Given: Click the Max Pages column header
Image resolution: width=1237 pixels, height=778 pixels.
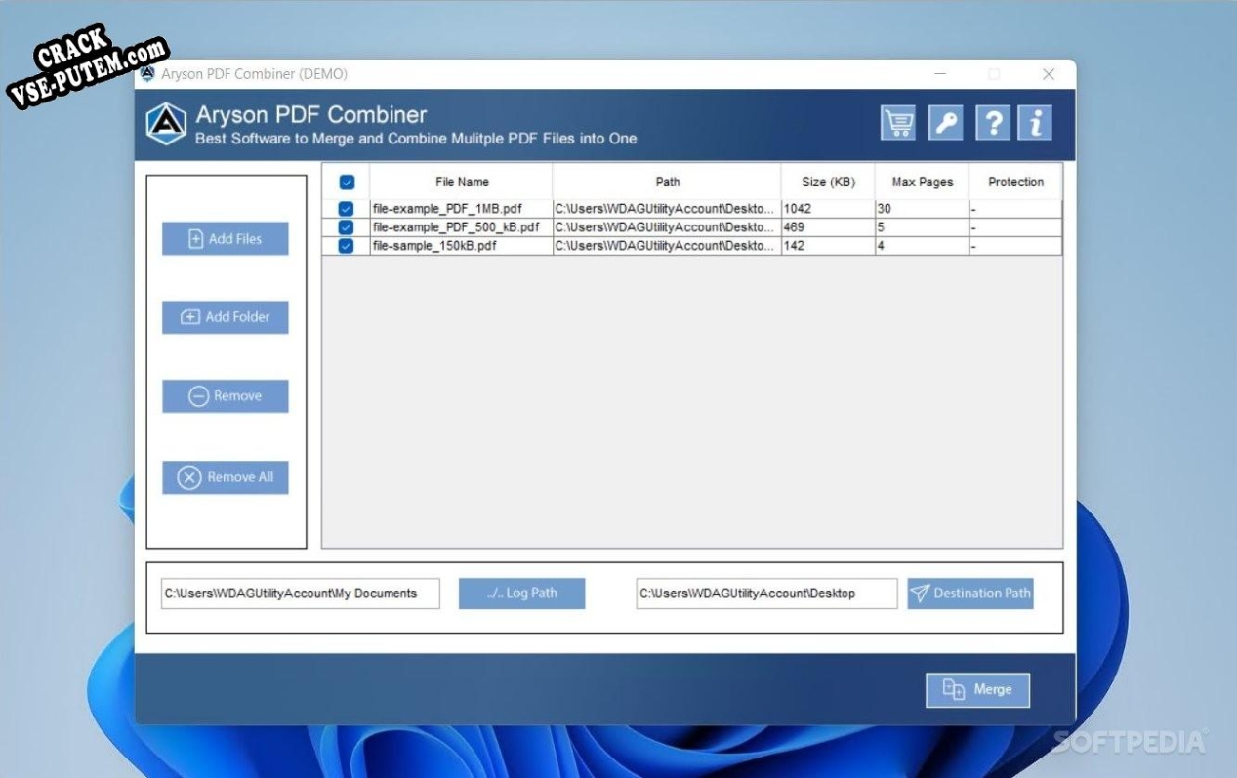Looking at the screenshot, I should [x=923, y=182].
